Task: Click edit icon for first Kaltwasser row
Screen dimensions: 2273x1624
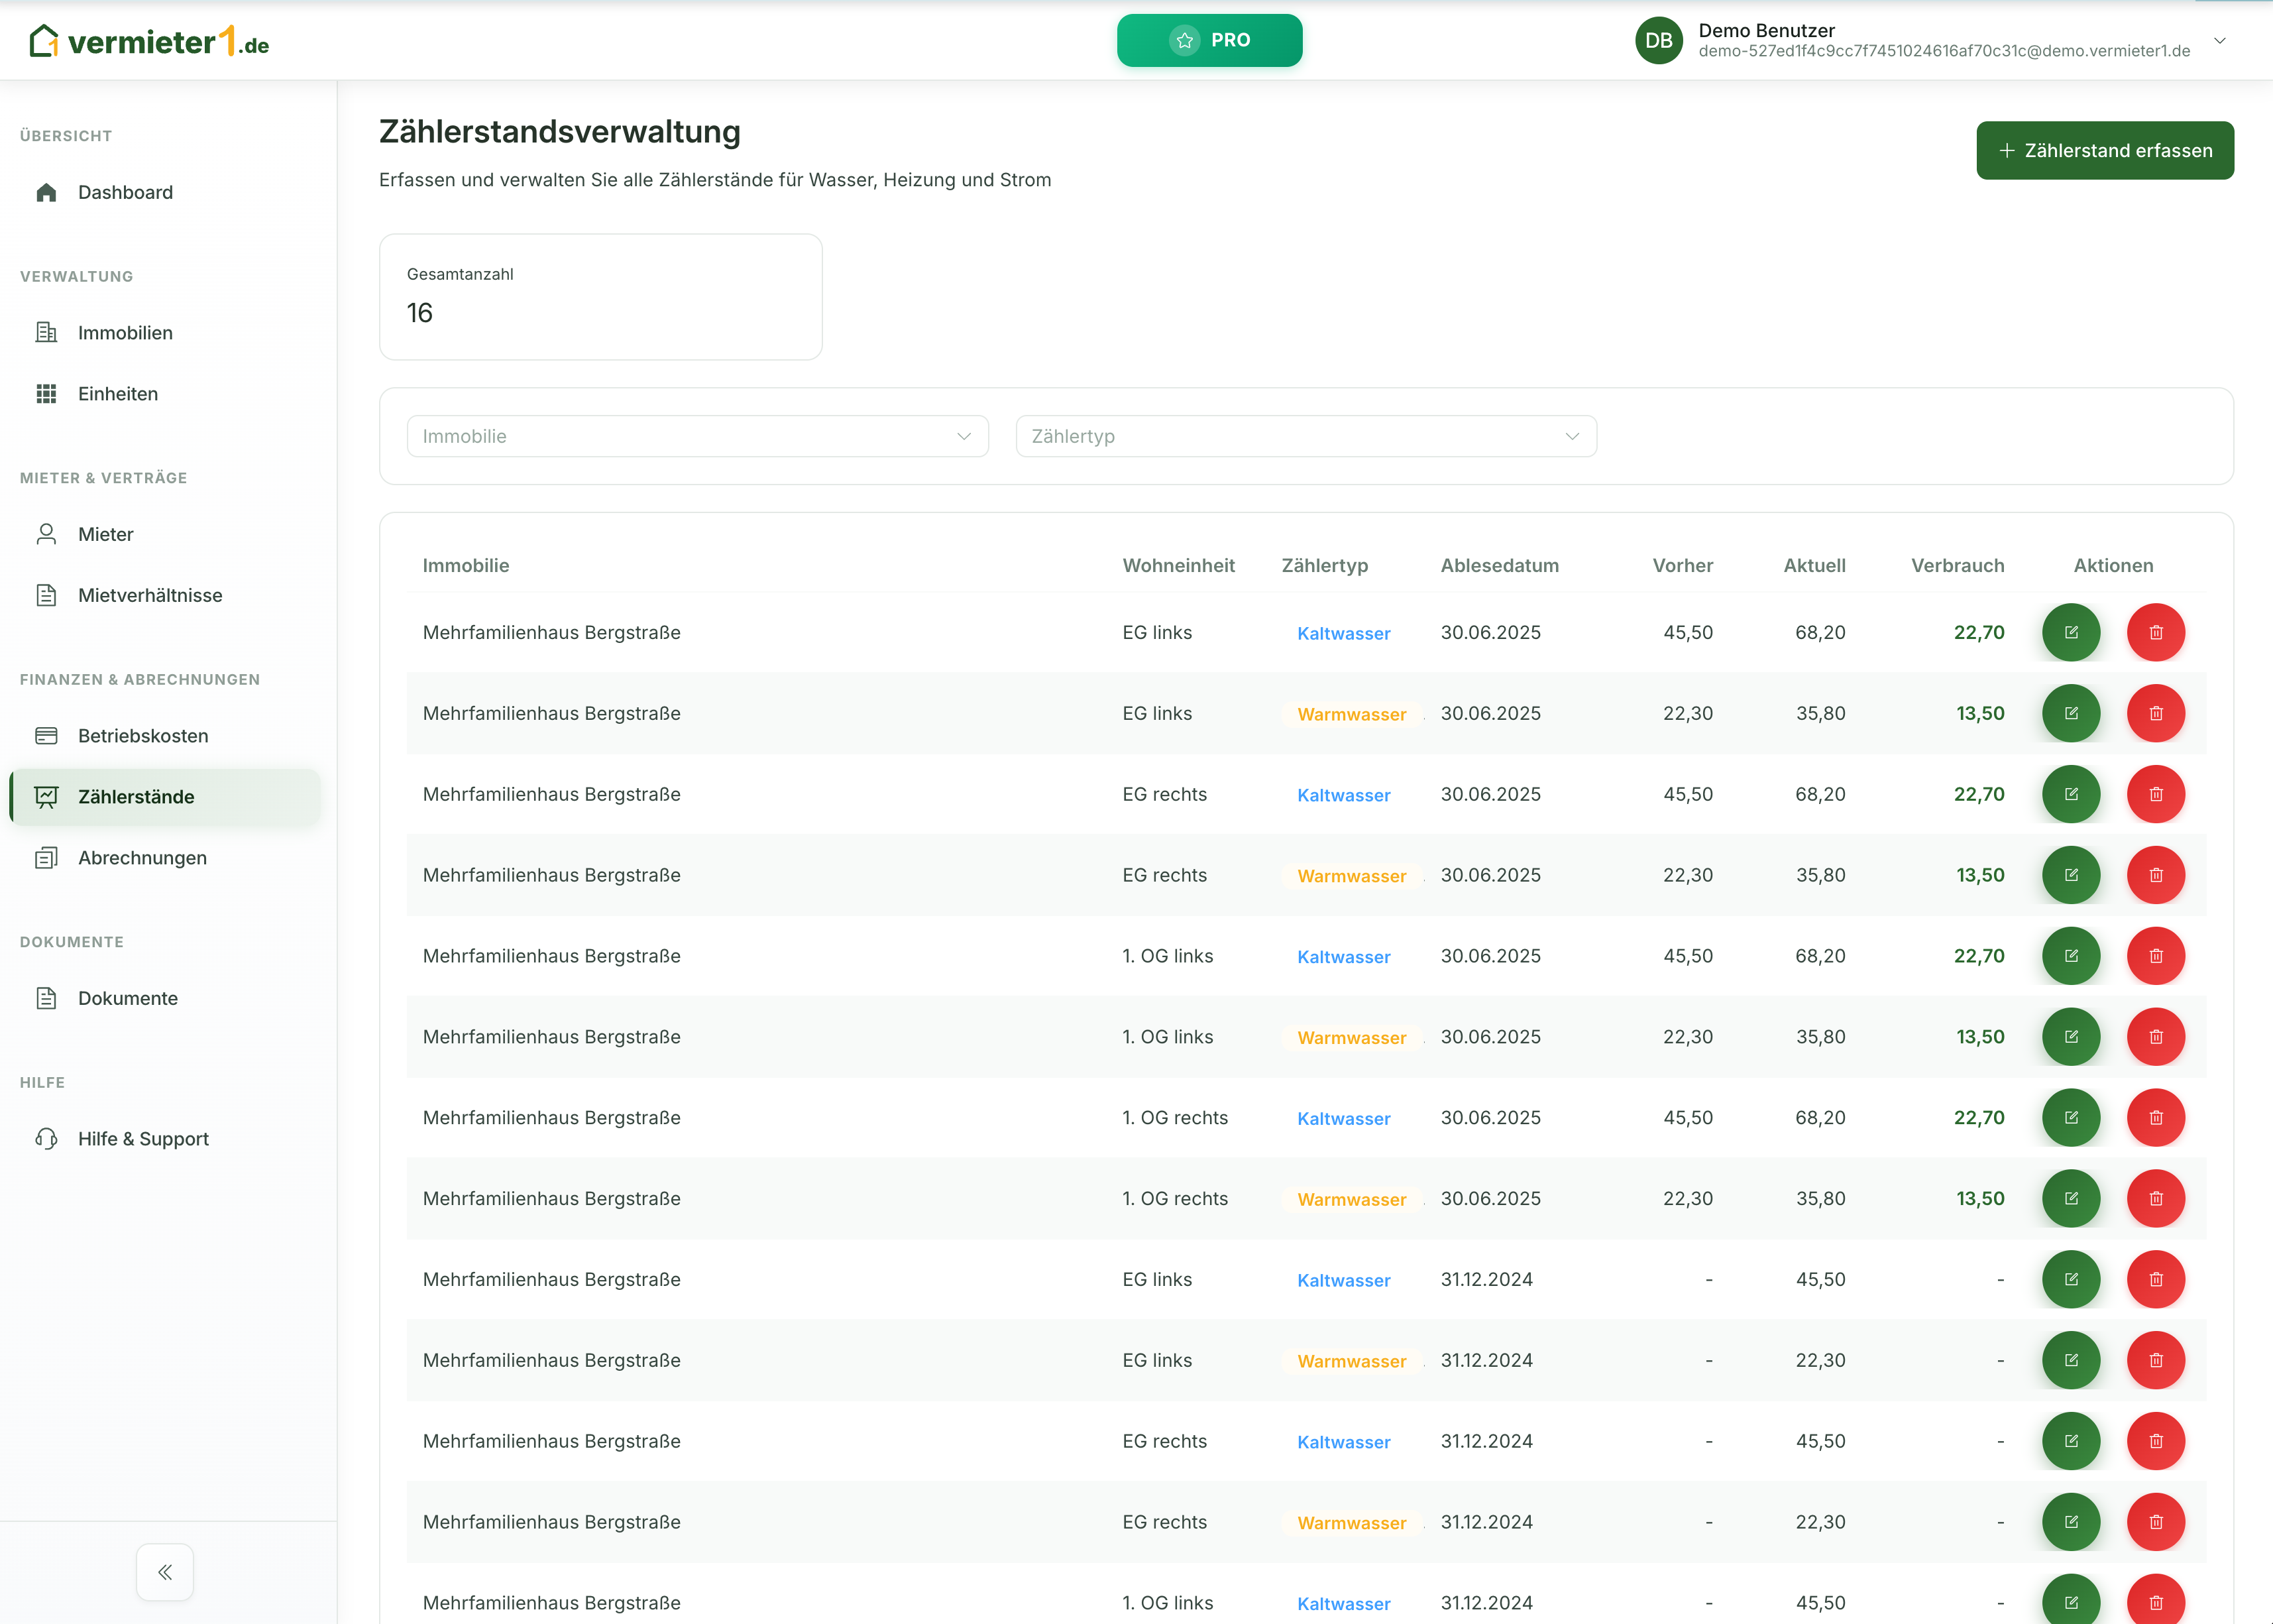Action: click(2070, 632)
